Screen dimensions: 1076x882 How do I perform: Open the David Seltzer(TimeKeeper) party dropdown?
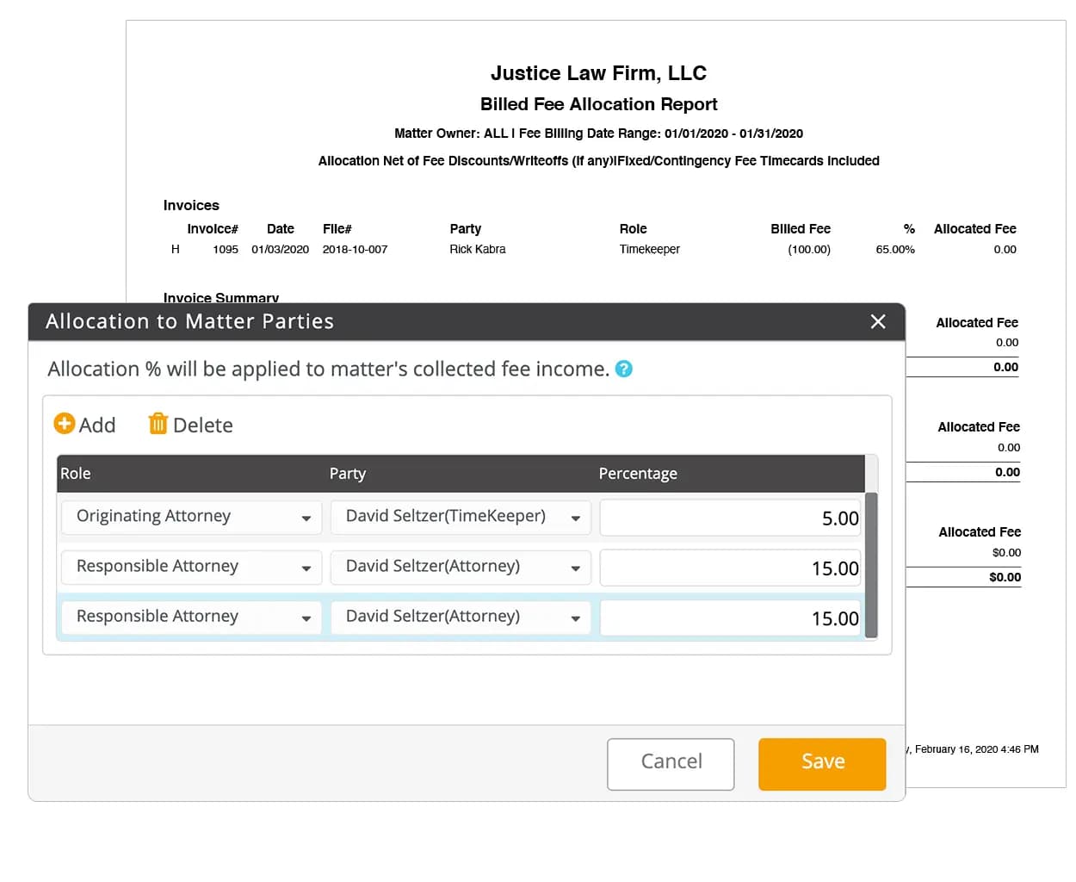[x=461, y=517]
